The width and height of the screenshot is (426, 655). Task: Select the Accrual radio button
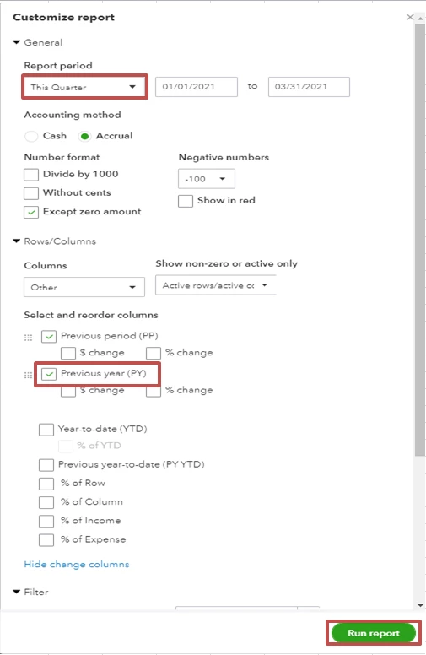[x=85, y=136]
